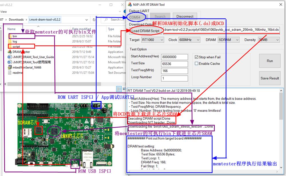286x176 pixels.
Task: Open the script folder in file list
Action: 16,47
